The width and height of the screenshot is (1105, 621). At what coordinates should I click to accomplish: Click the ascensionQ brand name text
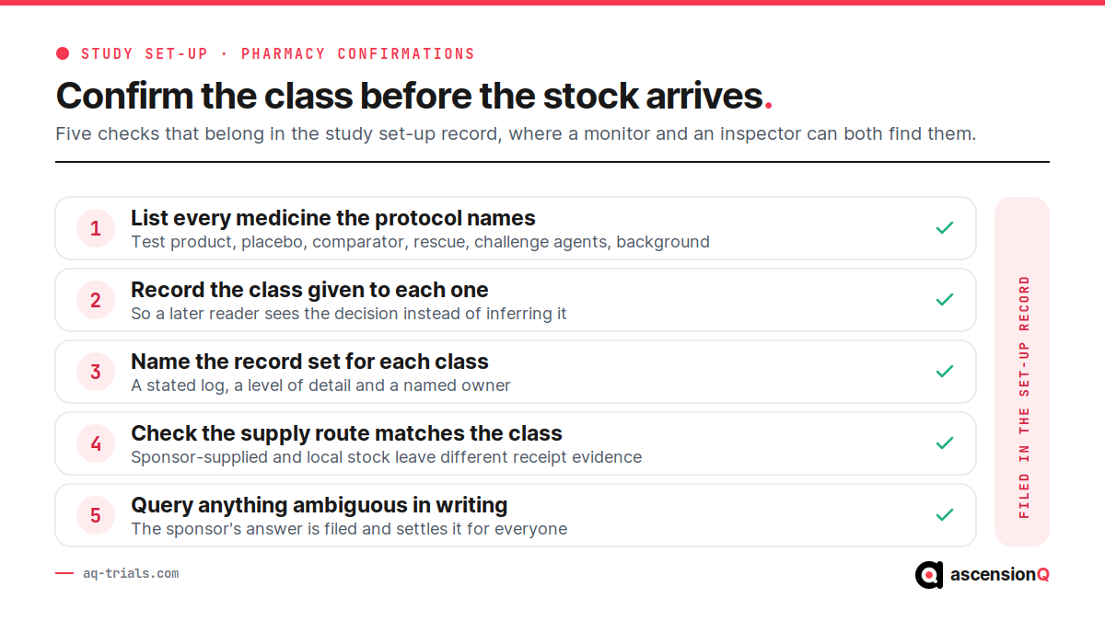coord(1000,575)
